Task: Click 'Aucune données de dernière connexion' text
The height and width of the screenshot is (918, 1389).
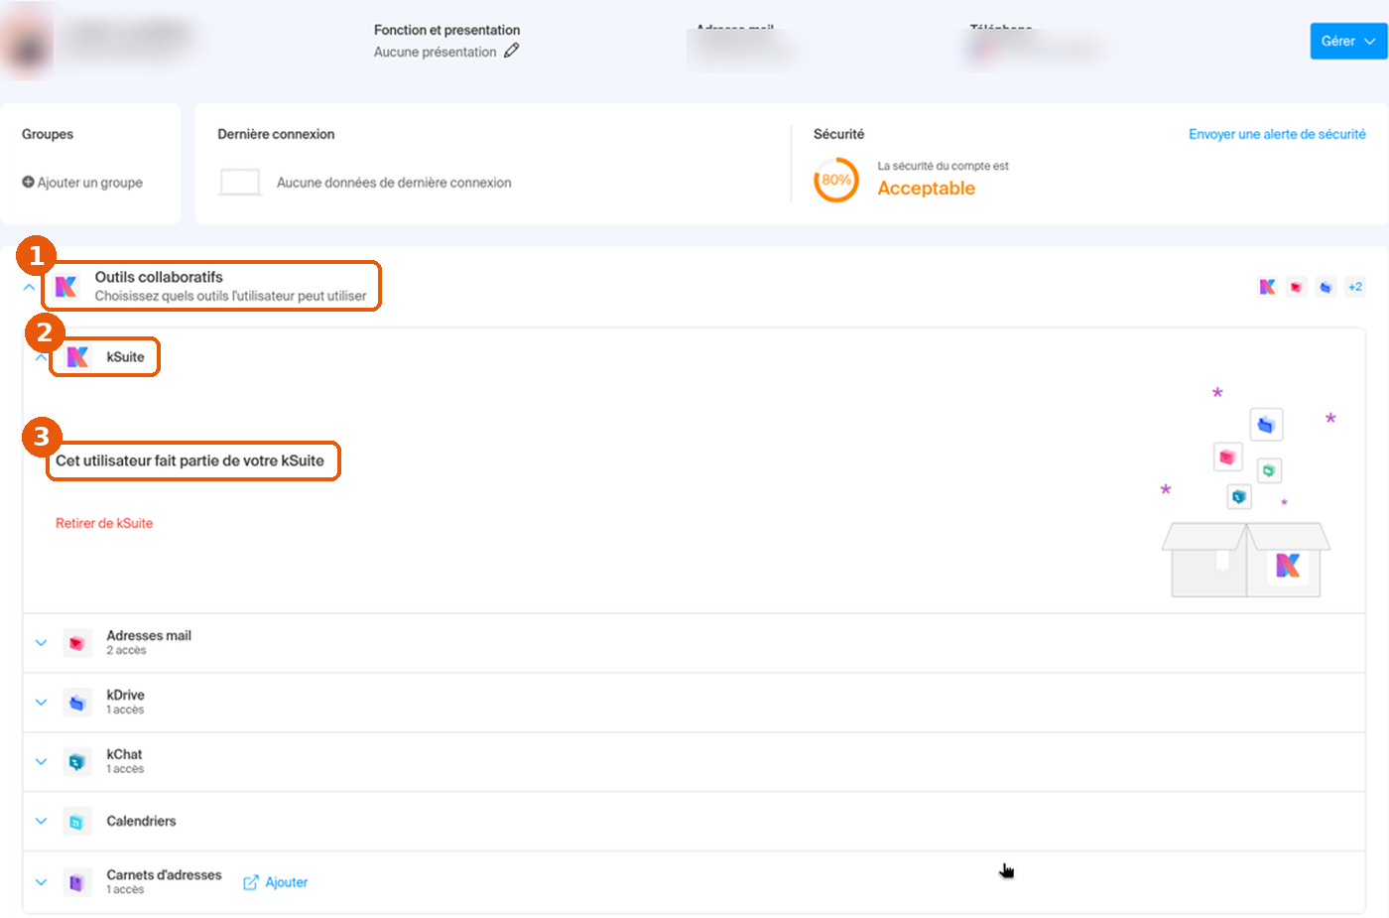Action: coord(394,183)
